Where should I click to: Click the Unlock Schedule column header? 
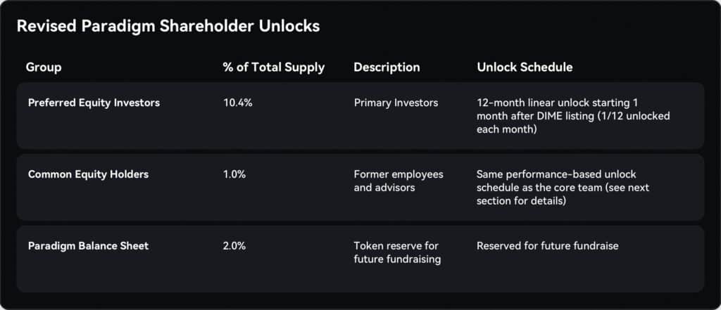pyautogui.click(x=525, y=67)
